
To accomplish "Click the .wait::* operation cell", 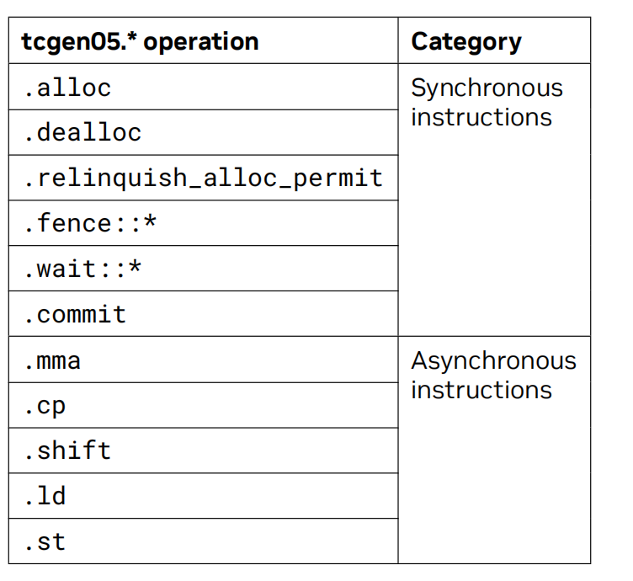I will (x=82, y=269).
